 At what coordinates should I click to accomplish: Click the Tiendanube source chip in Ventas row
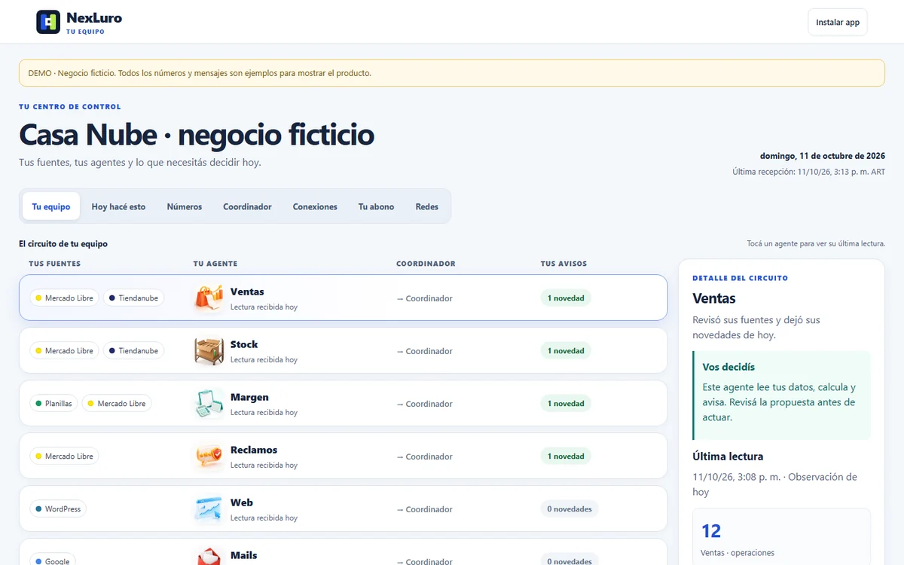[x=133, y=298]
